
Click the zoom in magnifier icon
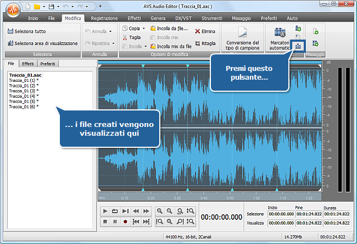click(159, 211)
